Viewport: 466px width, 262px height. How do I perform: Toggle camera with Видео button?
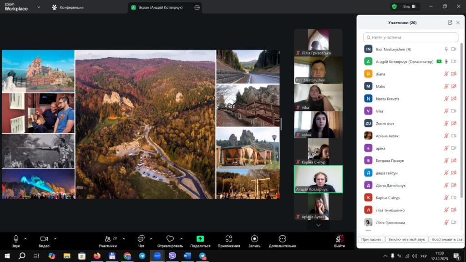point(44,239)
